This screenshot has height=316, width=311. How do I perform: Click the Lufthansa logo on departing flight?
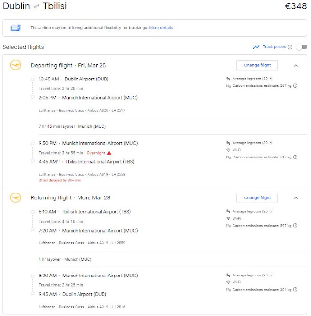(x=15, y=65)
